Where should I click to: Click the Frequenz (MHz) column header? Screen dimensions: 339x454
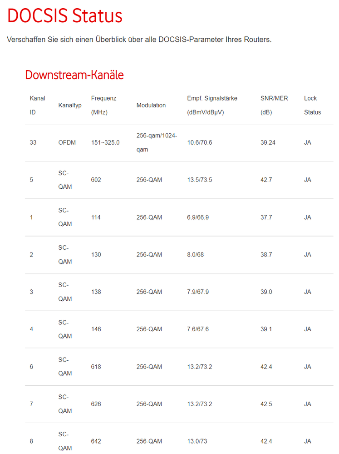pos(103,105)
